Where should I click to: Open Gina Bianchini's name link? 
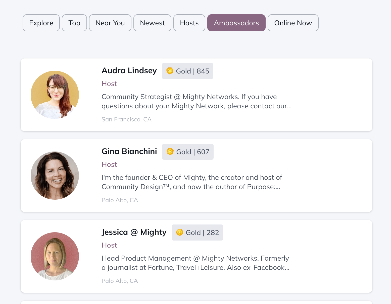click(129, 151)
